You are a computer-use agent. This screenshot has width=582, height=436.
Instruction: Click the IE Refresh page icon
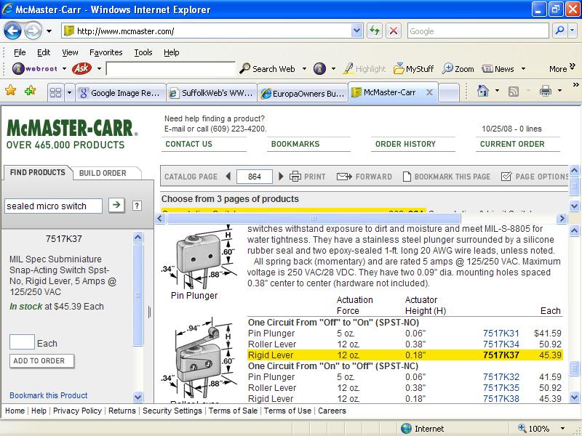[375, 31]
